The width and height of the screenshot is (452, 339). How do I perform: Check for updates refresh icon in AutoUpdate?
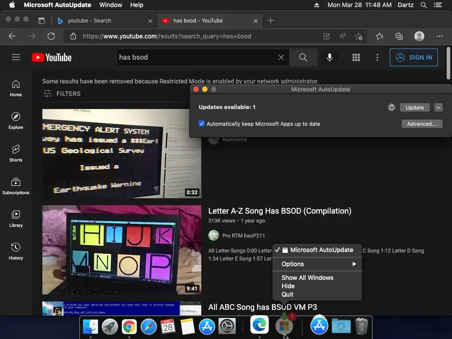point(392,107)
